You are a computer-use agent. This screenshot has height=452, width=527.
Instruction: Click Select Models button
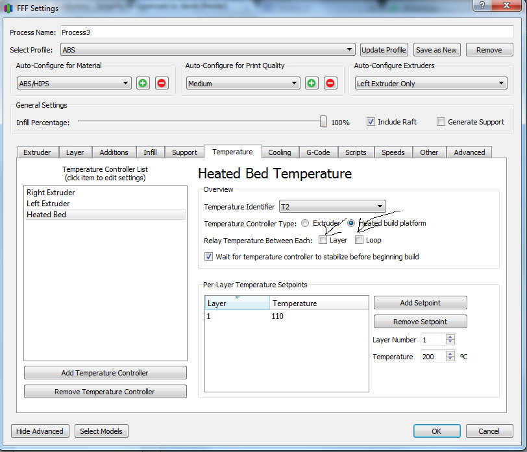tap(101, 431)
